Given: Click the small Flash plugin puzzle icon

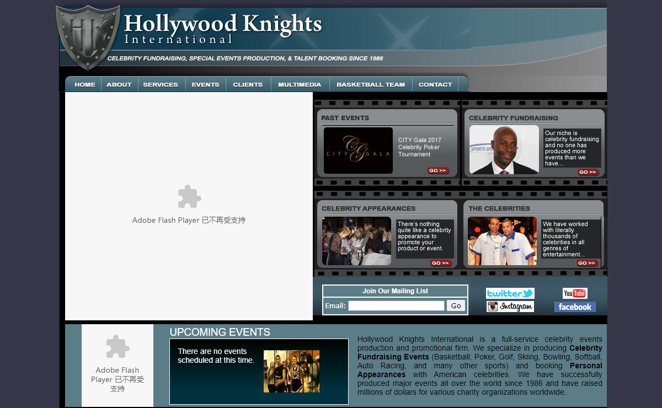Looking at the screenshot, I should tap(118, 347).
